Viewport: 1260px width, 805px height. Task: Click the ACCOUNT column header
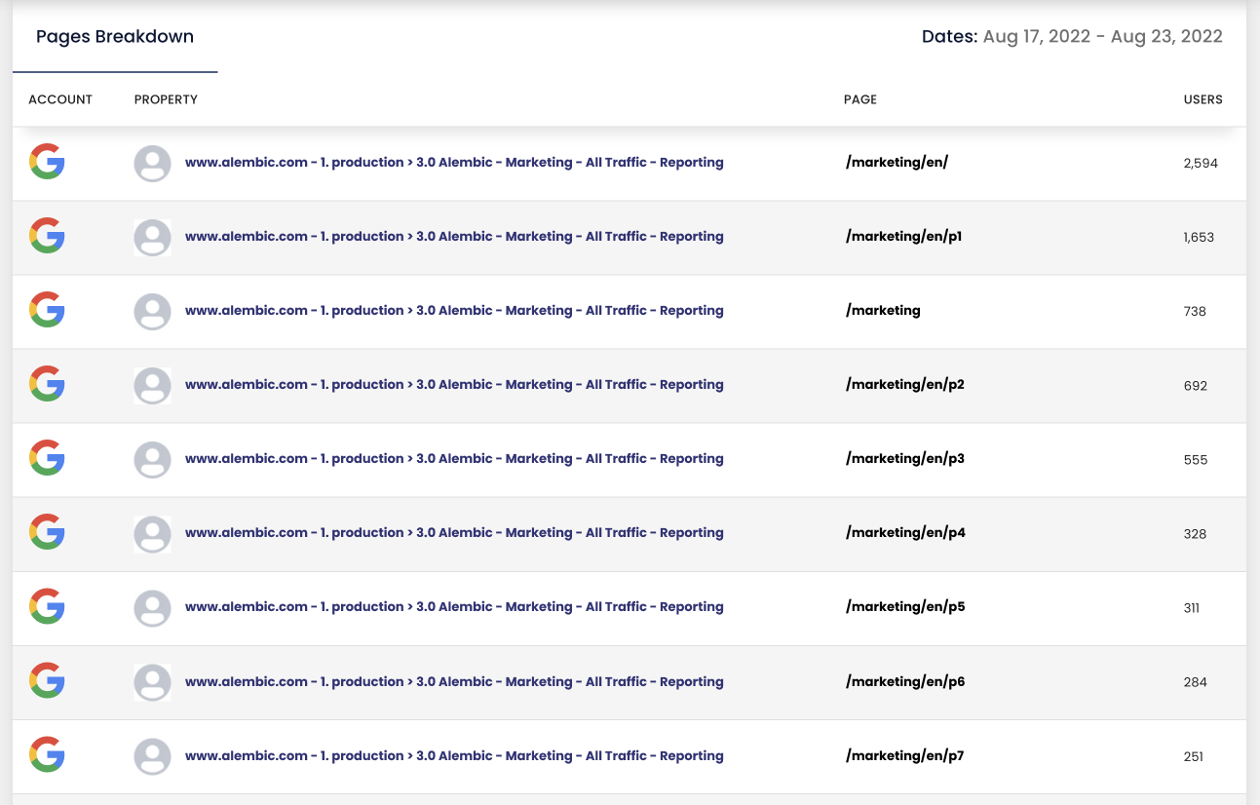point(60,99)
